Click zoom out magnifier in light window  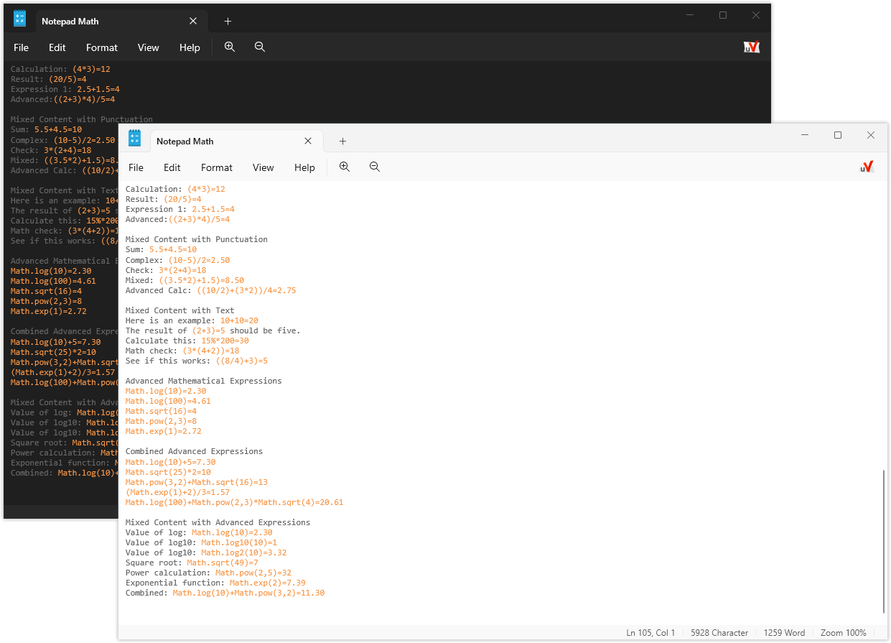point(375,167)
